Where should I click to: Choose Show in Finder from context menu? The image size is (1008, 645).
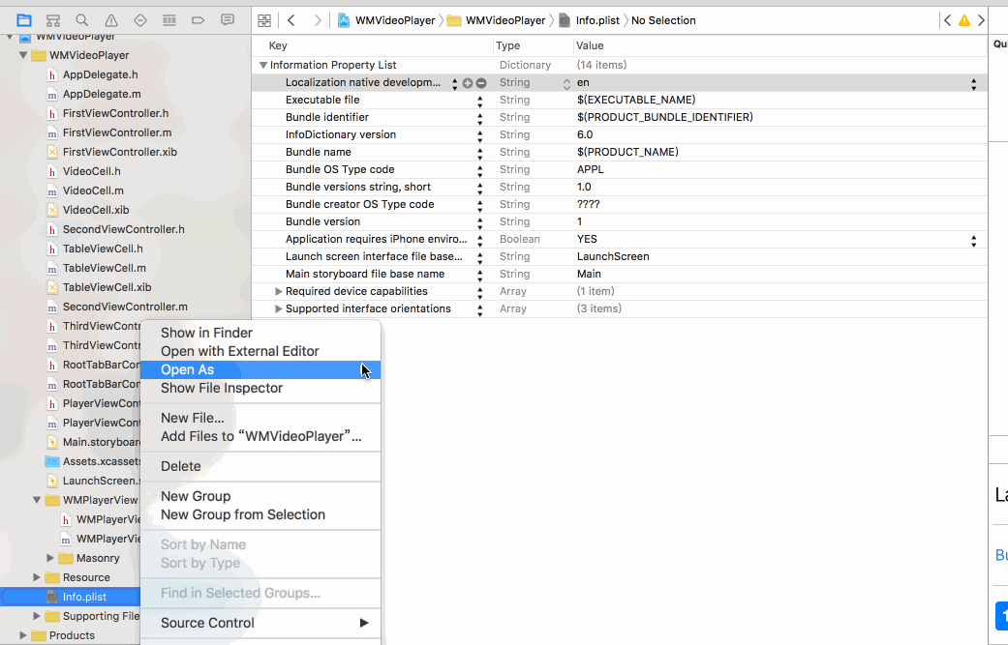260,333
